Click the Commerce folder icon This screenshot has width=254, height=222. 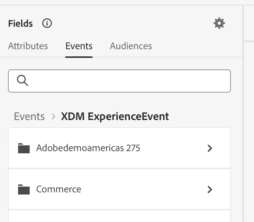[x=24, y=189]
